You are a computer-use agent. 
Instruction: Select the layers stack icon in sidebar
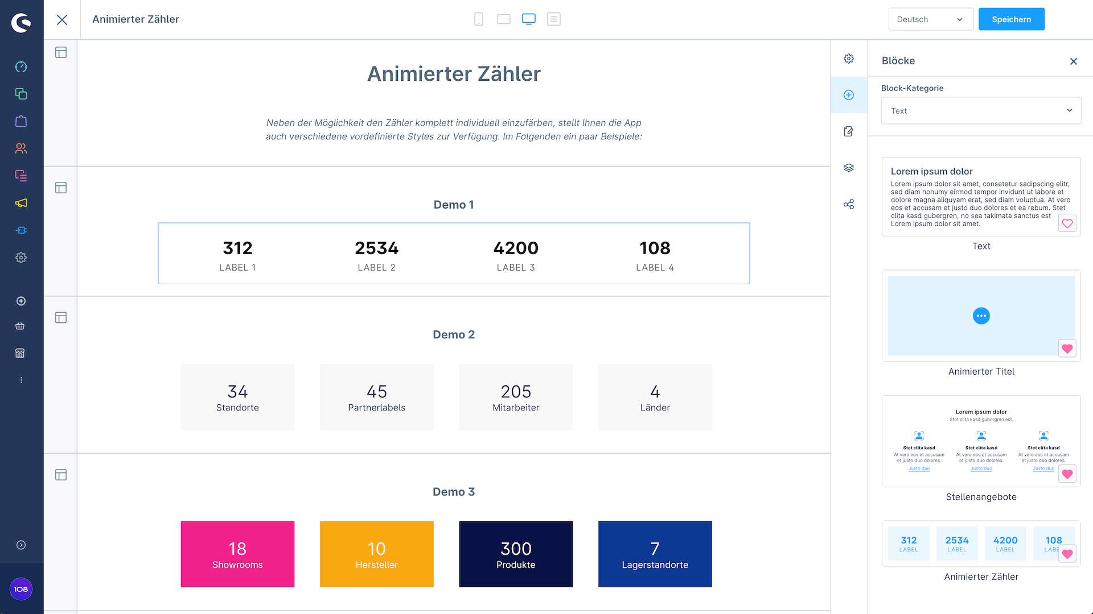pyautogui.click(x=849, y=167)
